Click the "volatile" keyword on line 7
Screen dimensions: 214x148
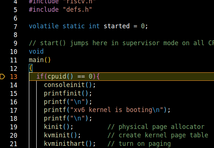(44, 26)
